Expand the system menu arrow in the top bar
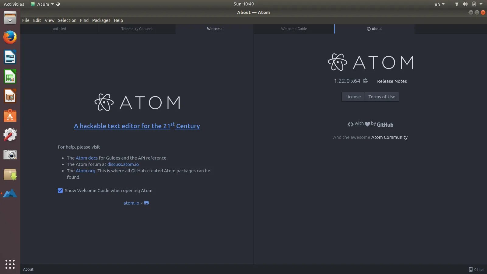Image resolution: width=487 pixels, height=274 pixels. [481, 4]
